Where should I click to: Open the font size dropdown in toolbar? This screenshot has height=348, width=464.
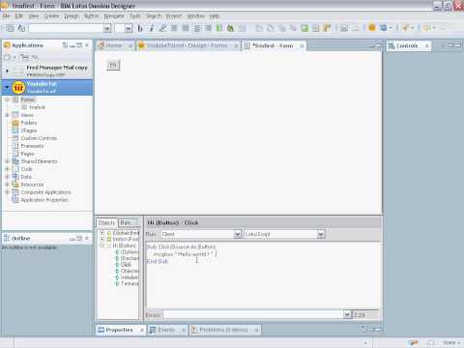click(x=129, y=28)
